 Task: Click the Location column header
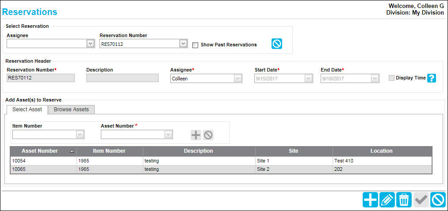click(x=382, y=151)
